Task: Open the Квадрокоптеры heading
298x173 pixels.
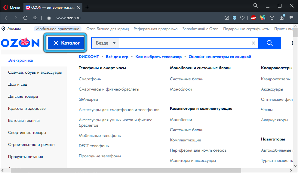Action: [x=277, y=68]
